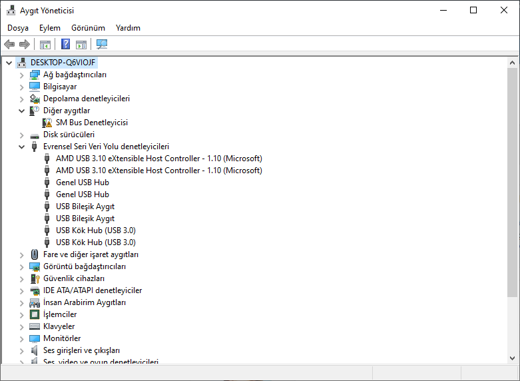
Task: Select the first USB Kök Hub (USB 3.0)
Action: coord(96,230)
